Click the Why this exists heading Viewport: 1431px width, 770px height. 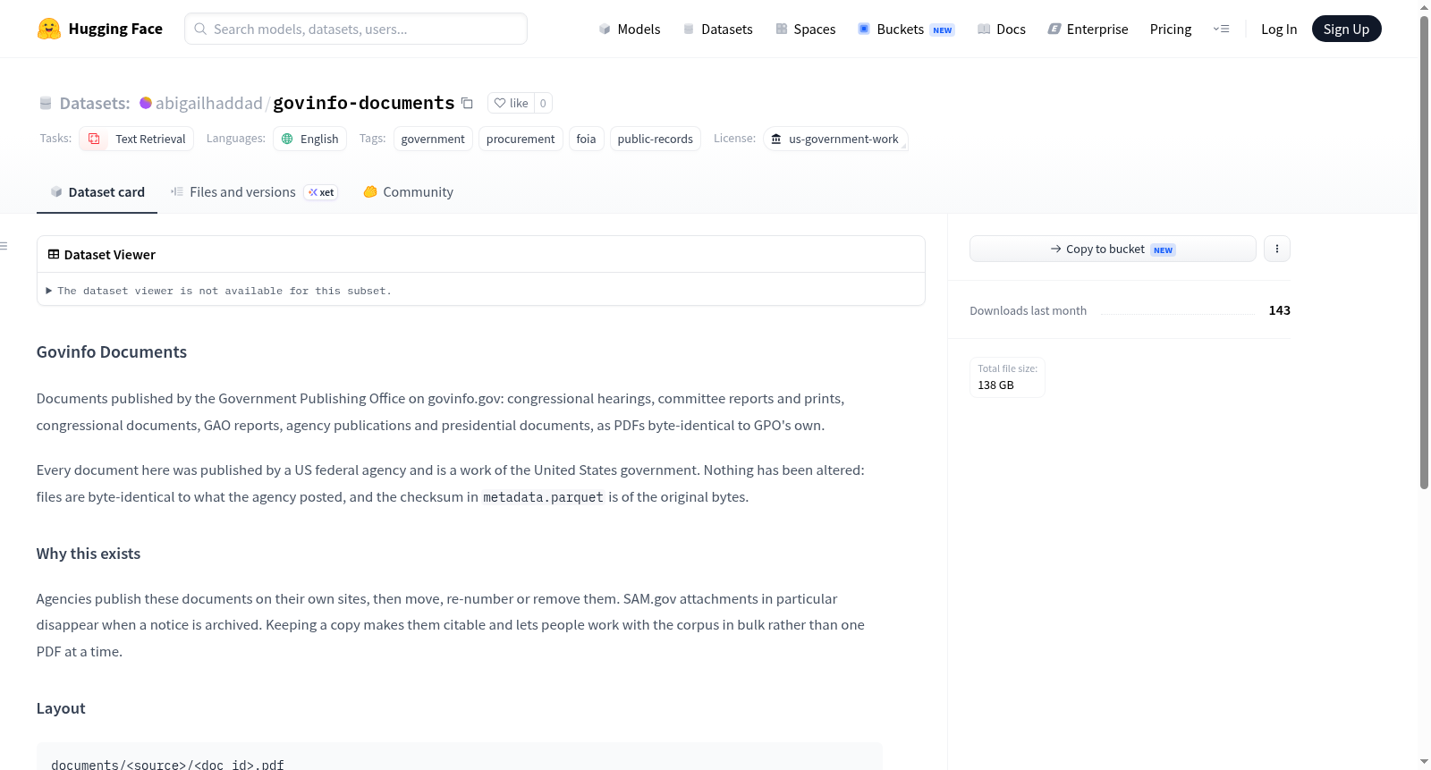[x=89, y=554]
